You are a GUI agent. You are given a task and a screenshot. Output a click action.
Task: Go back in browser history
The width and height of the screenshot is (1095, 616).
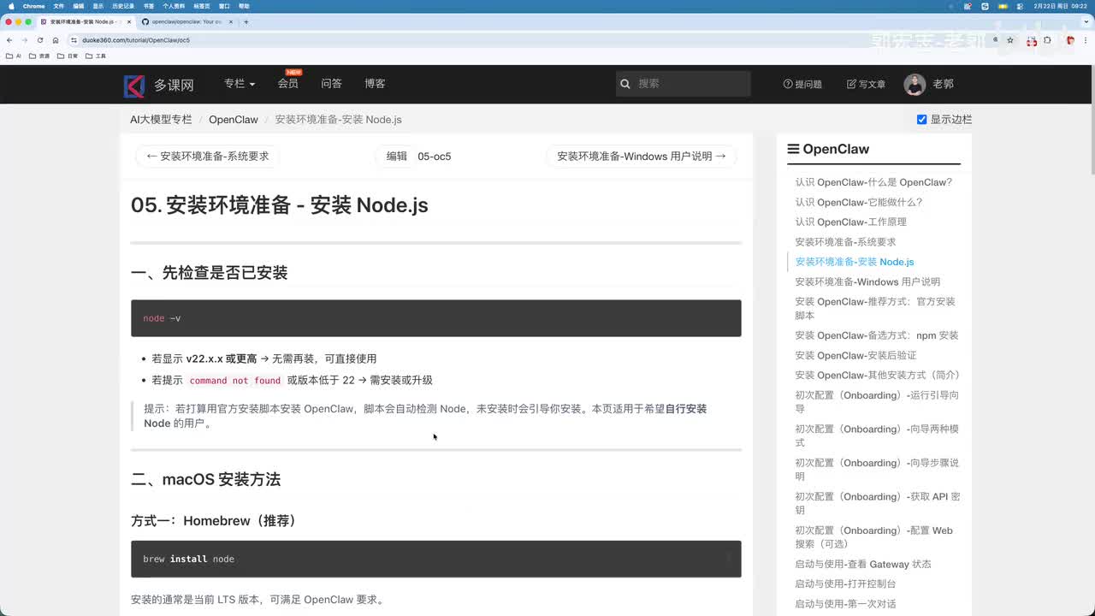(x=9, y=40)
